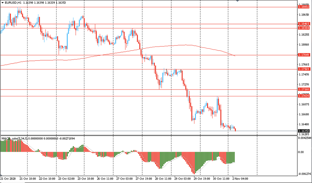Select the 1.17849 red price level tag
The width and height of the screenshot is (312, 183).
[304, 55]
